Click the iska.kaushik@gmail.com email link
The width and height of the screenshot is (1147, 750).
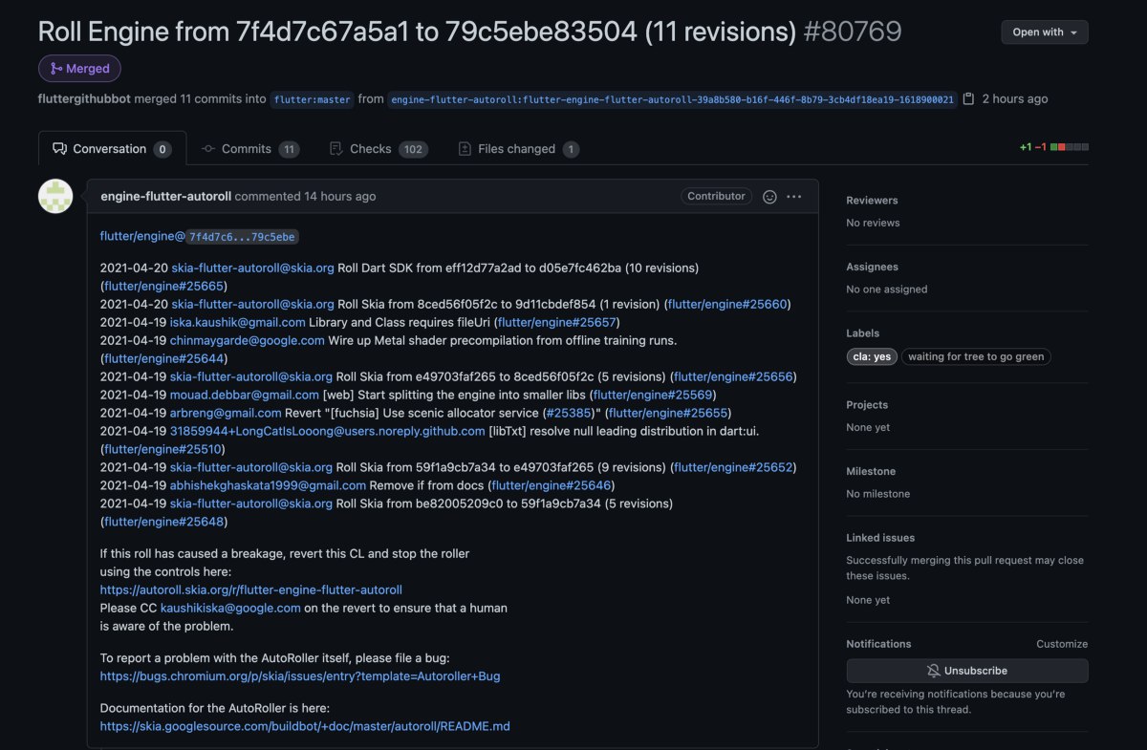click(x=238, y=322)
